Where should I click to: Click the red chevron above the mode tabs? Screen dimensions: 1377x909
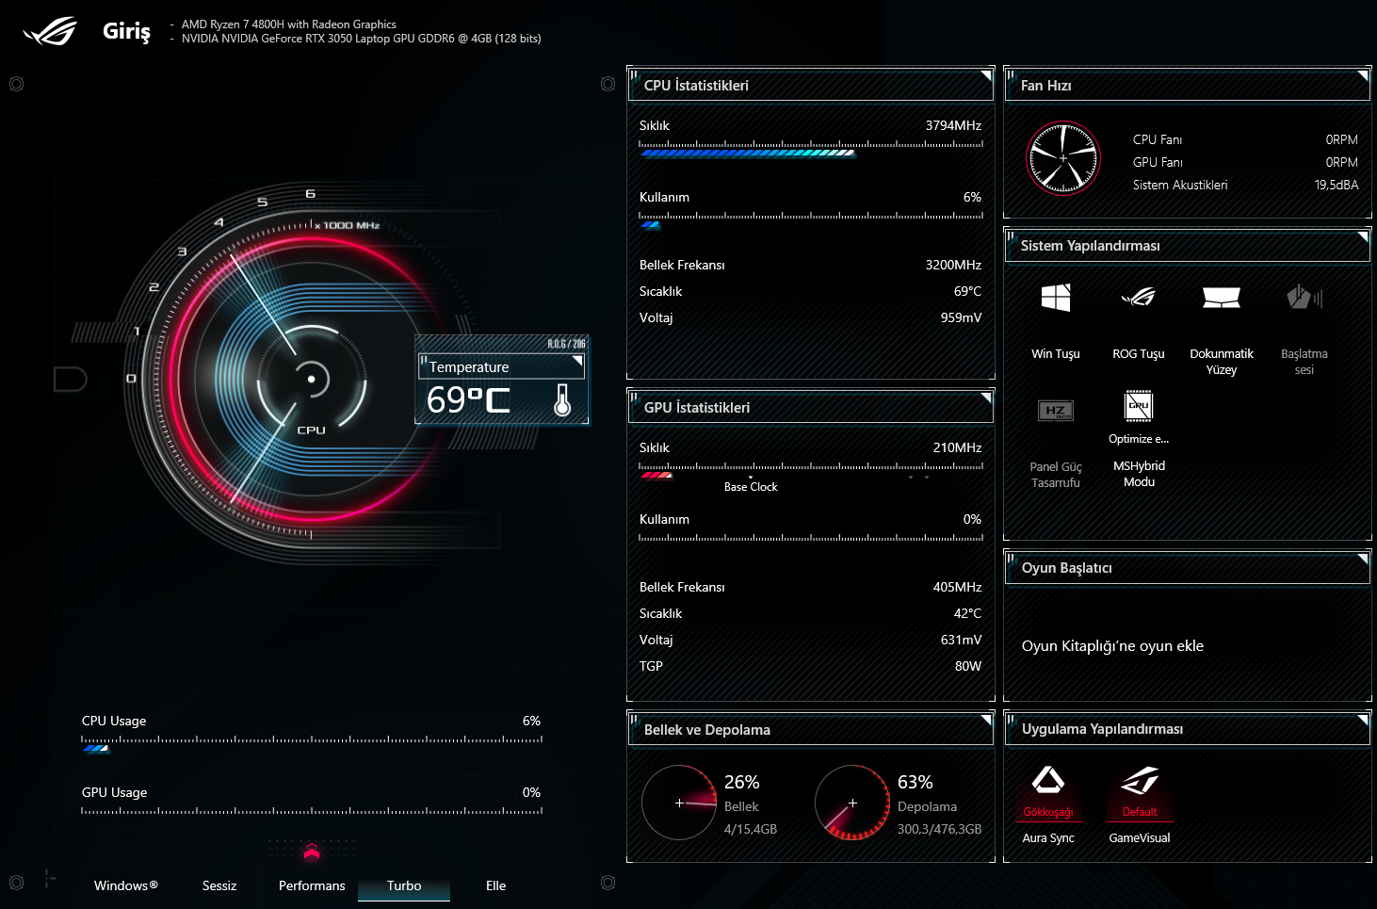[x=312, y=852]
